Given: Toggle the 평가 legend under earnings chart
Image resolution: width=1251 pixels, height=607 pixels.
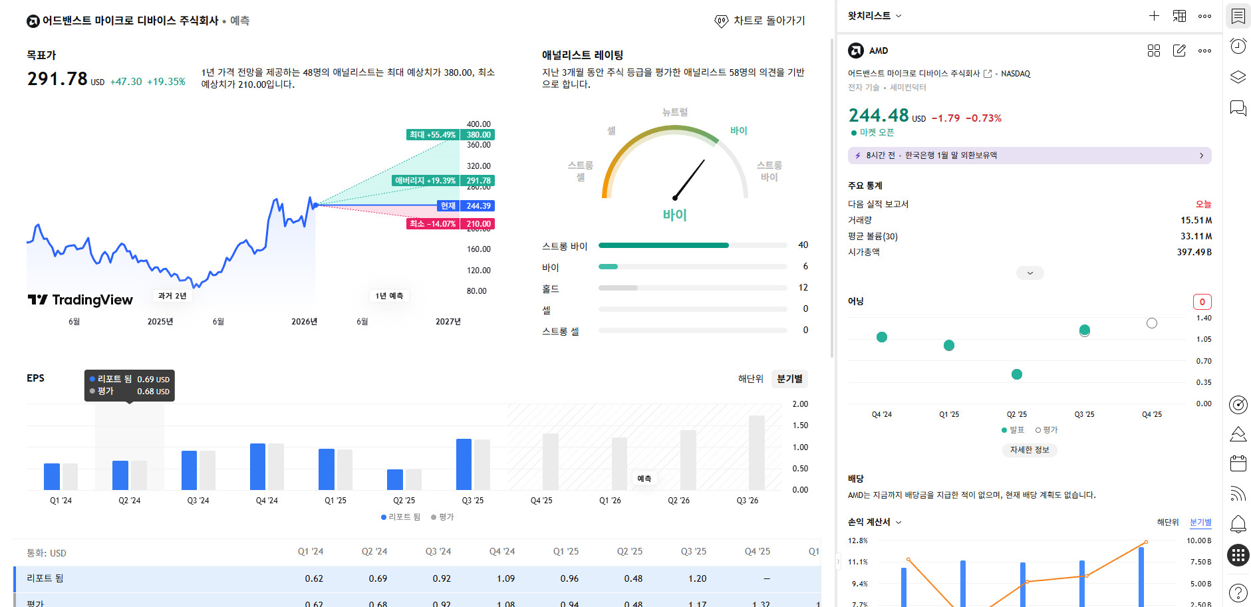Looking at the screenshot, I should [1046, 430].
